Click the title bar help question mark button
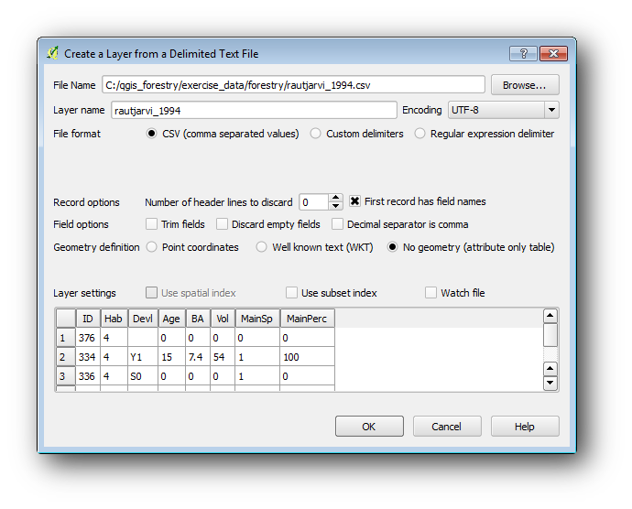Screen dimensions: 632x509 click(523, 53)
